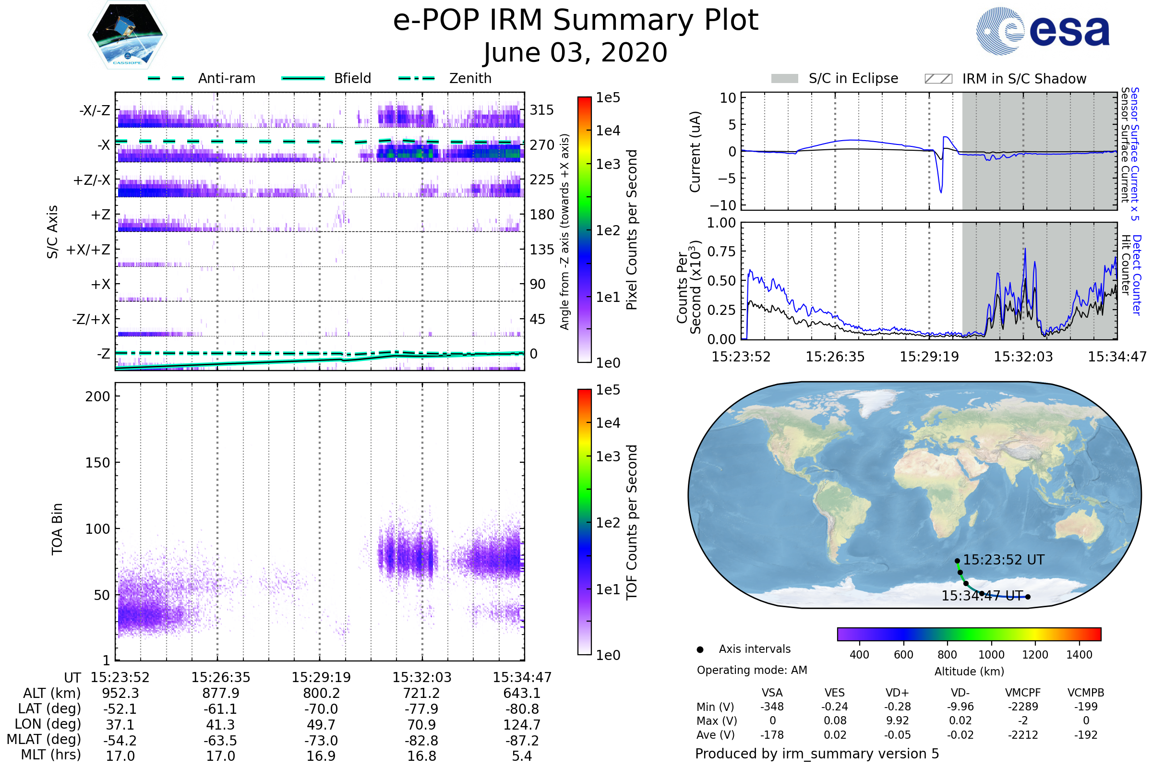1152x768 pixels.
Task: Click the S/C in Eclipse gray legend patch
Action: click(784, 79)
